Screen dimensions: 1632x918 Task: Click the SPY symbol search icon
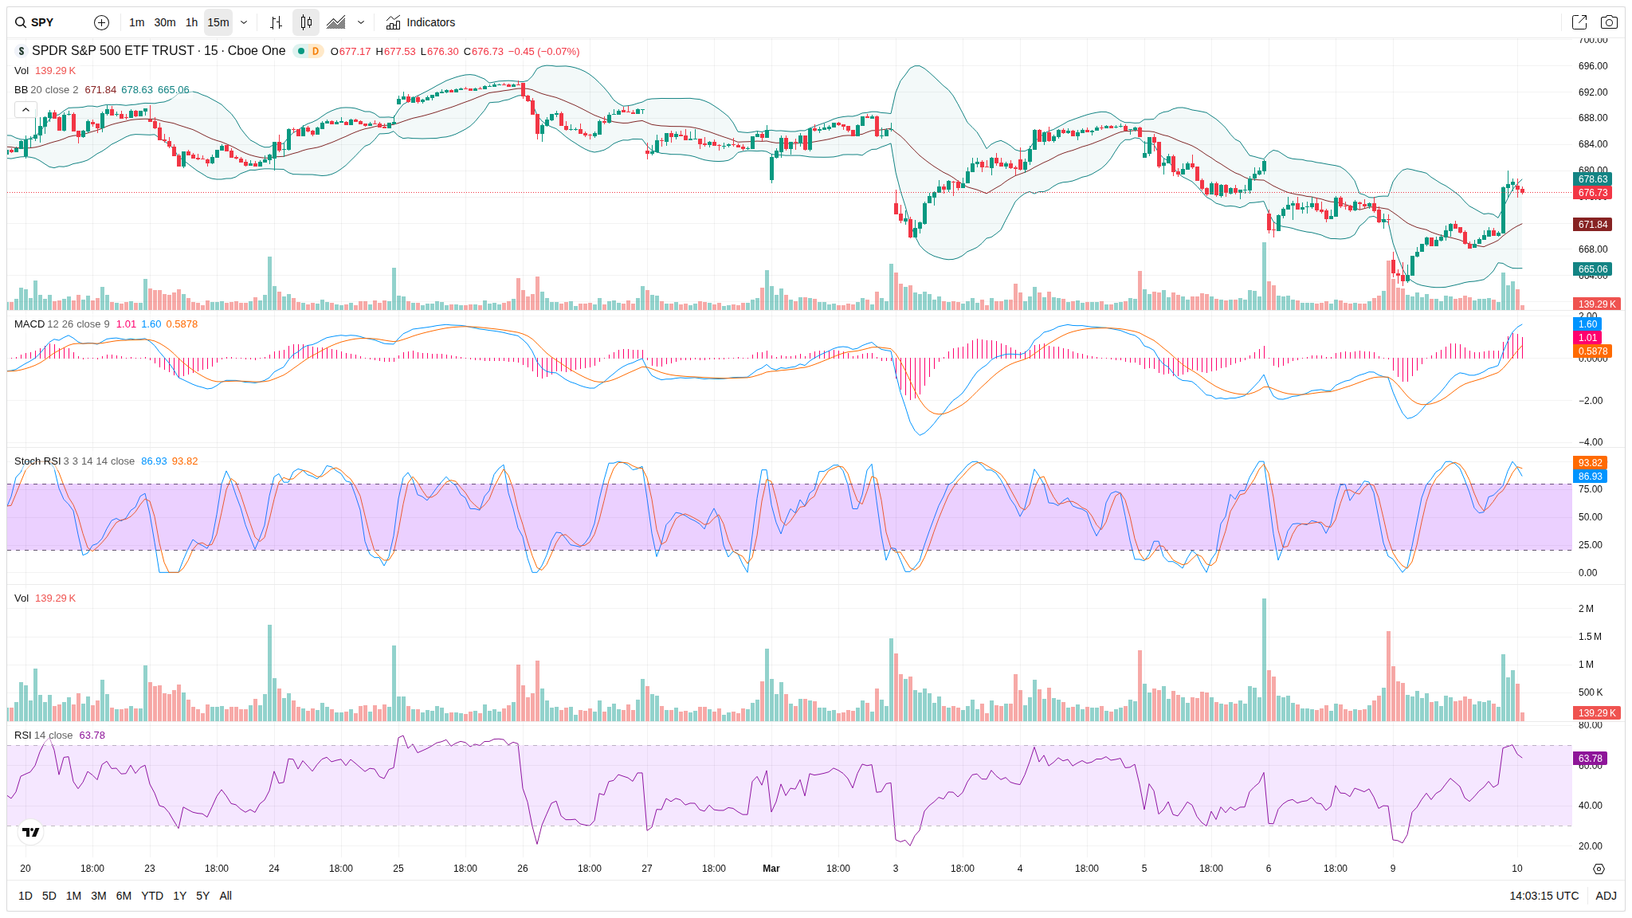coord(21,22)
